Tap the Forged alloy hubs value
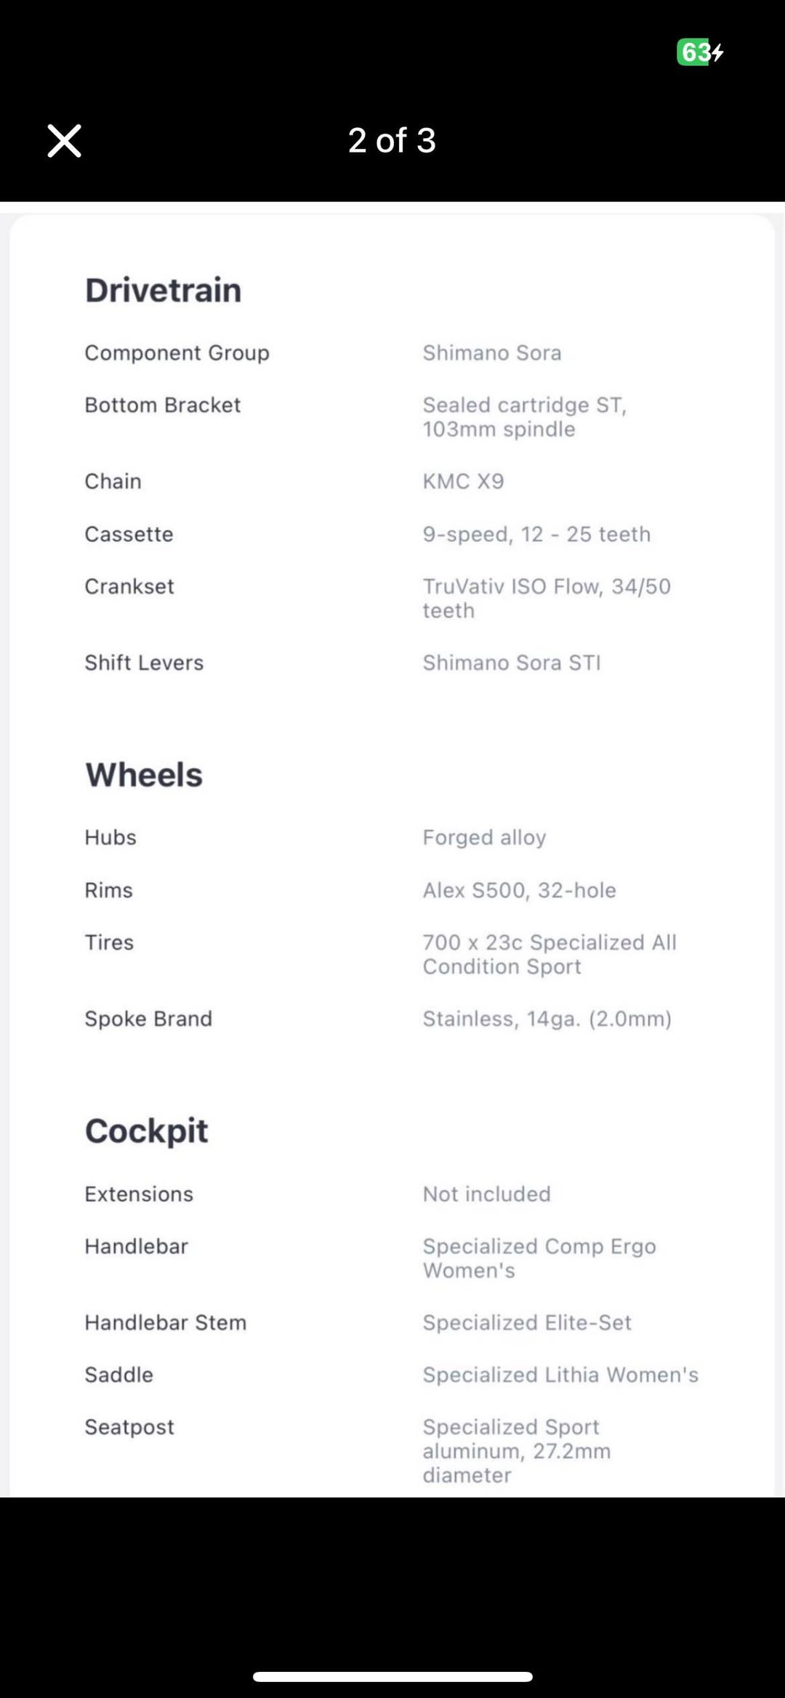Screen dimensions: 785x1698 click(x=484, y=838)
